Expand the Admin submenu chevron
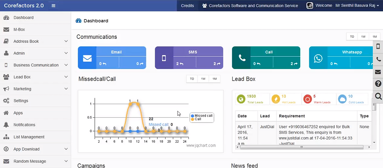Viewport: 383px width, 168px height. 66,53
